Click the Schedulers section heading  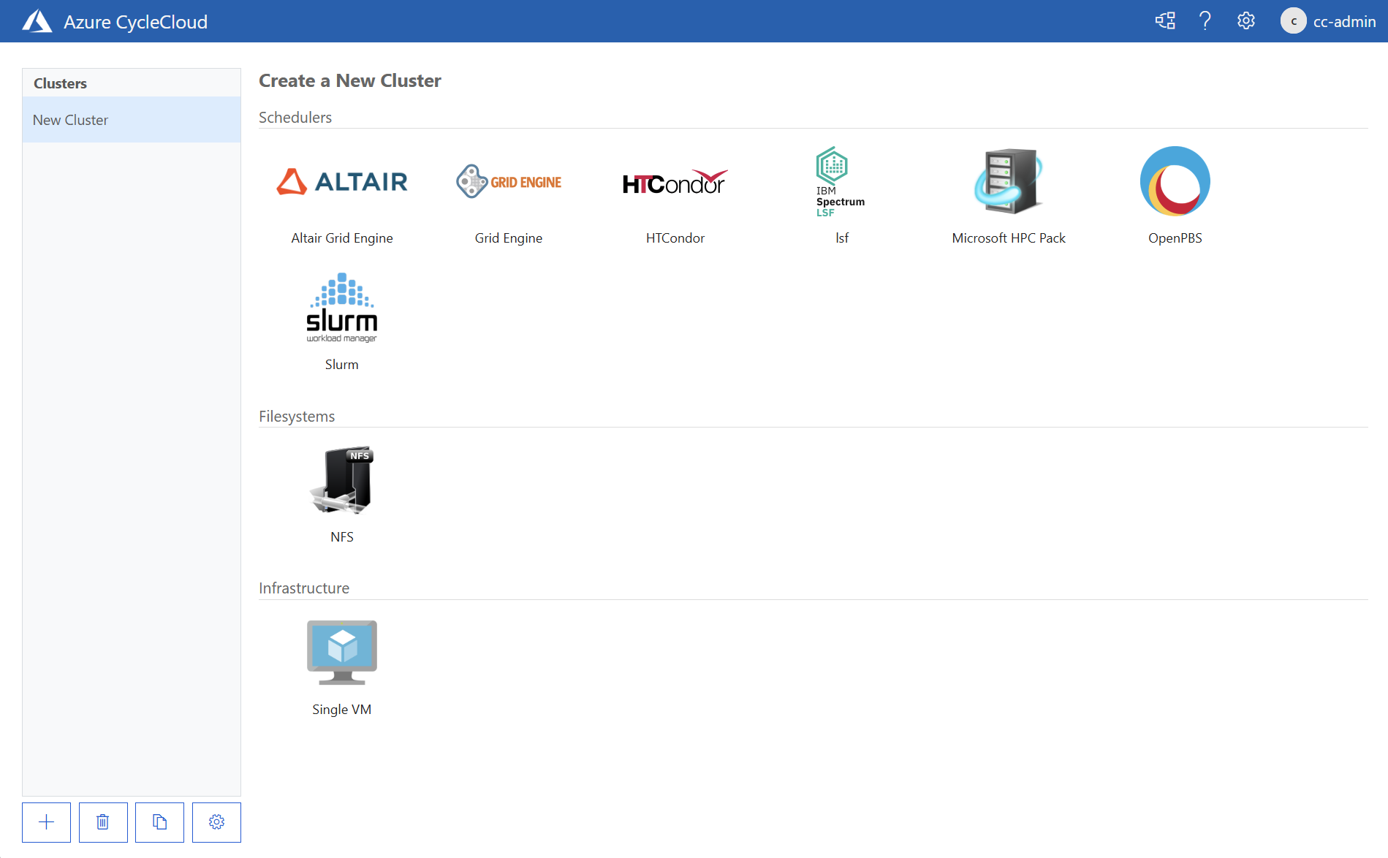coord(295,118)
